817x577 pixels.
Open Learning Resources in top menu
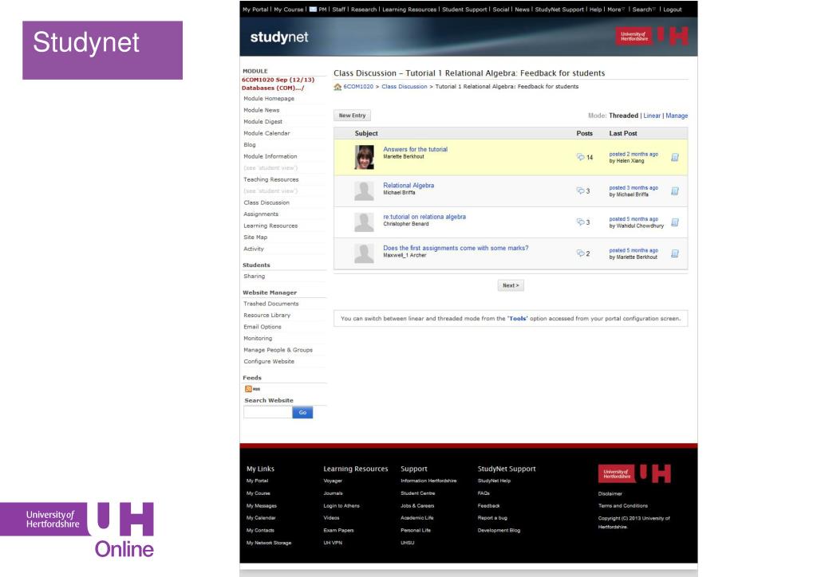[409, 10]
